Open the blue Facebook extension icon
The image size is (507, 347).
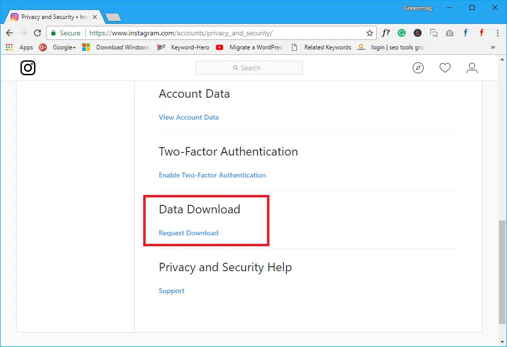coord(465,33)
